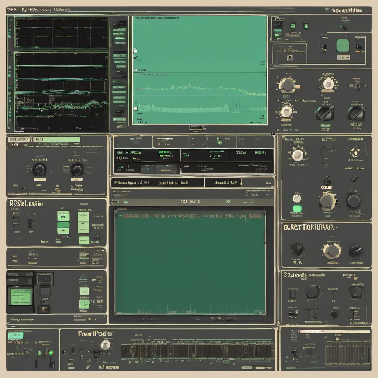
Task: Turn the silver knob in Envi Poater panel
Action: tap(106, 345)
